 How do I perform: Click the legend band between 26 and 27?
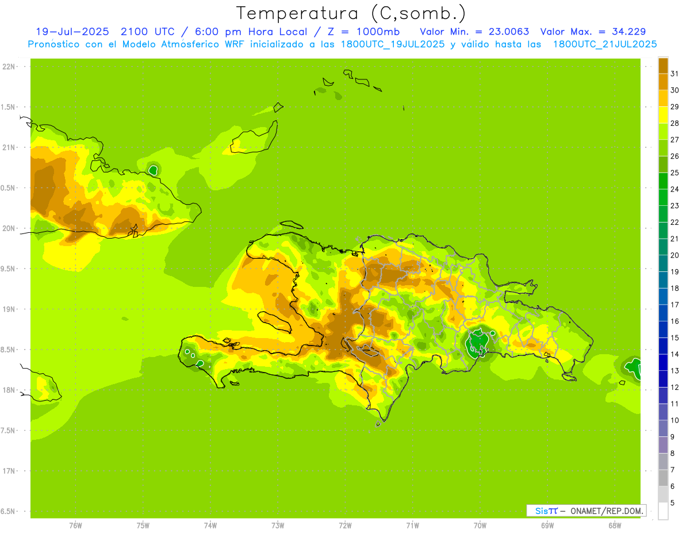coord(663,148)
